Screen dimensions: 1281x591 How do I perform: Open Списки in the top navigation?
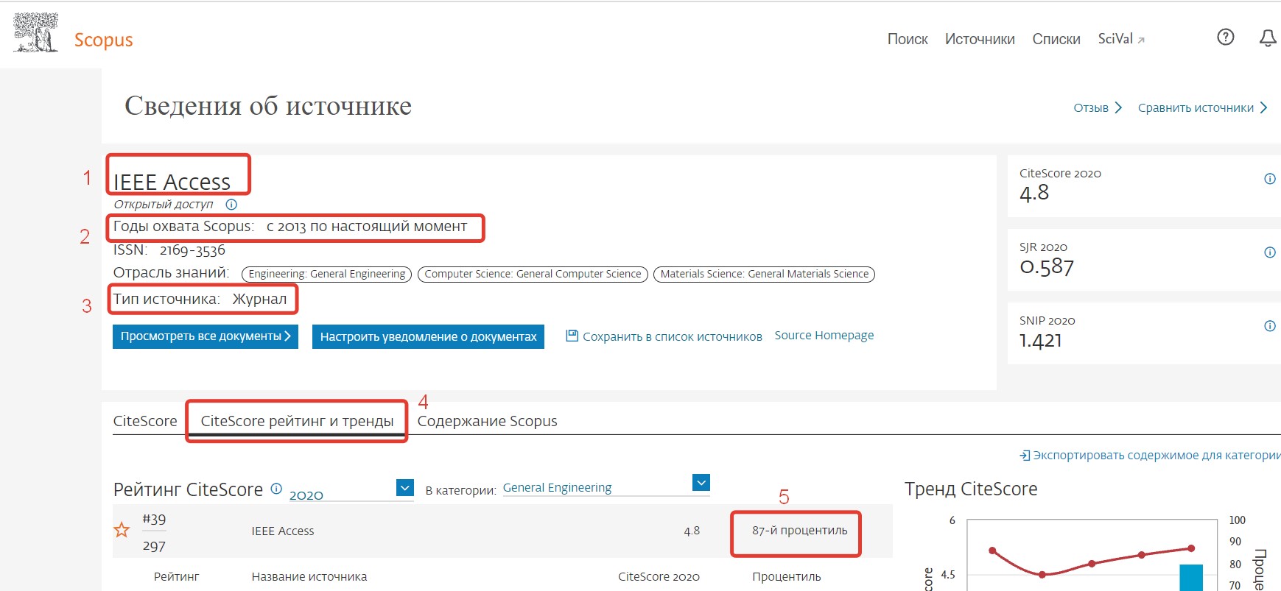(x=1056, y=39)
